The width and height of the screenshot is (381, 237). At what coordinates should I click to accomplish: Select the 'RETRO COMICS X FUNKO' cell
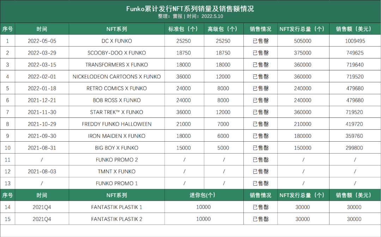click(x=116, y=88)
